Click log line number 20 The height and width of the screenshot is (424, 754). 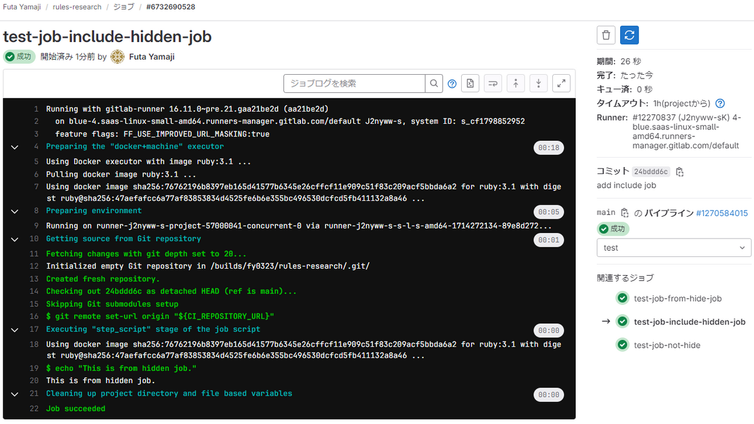coord(35,381)
